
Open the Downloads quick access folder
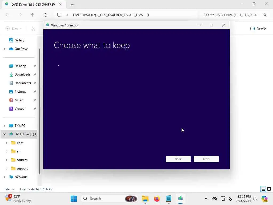pyautogui.click(x=22, y=74)
